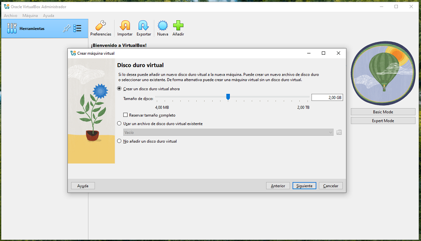
Task: Click the Disco duro virtual heading
Action: click(141, 65)
